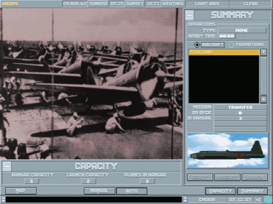The height and width of the screenshot is (204, 273).
Task: Collapse the Capacity panel with minus icon
Action: coord(7,166)
